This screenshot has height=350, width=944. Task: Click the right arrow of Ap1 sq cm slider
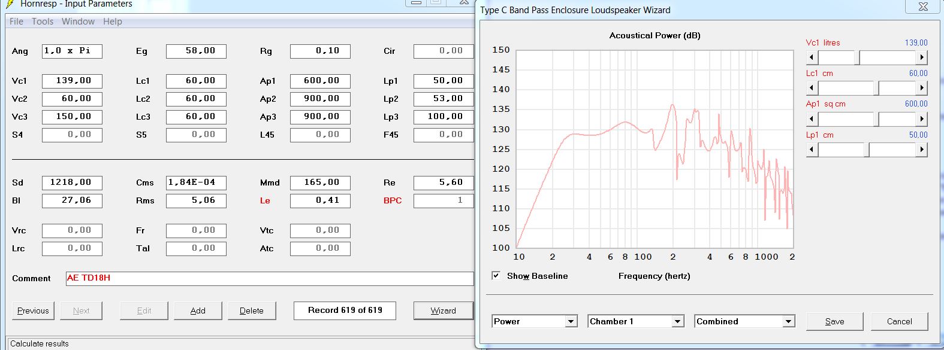922,119
